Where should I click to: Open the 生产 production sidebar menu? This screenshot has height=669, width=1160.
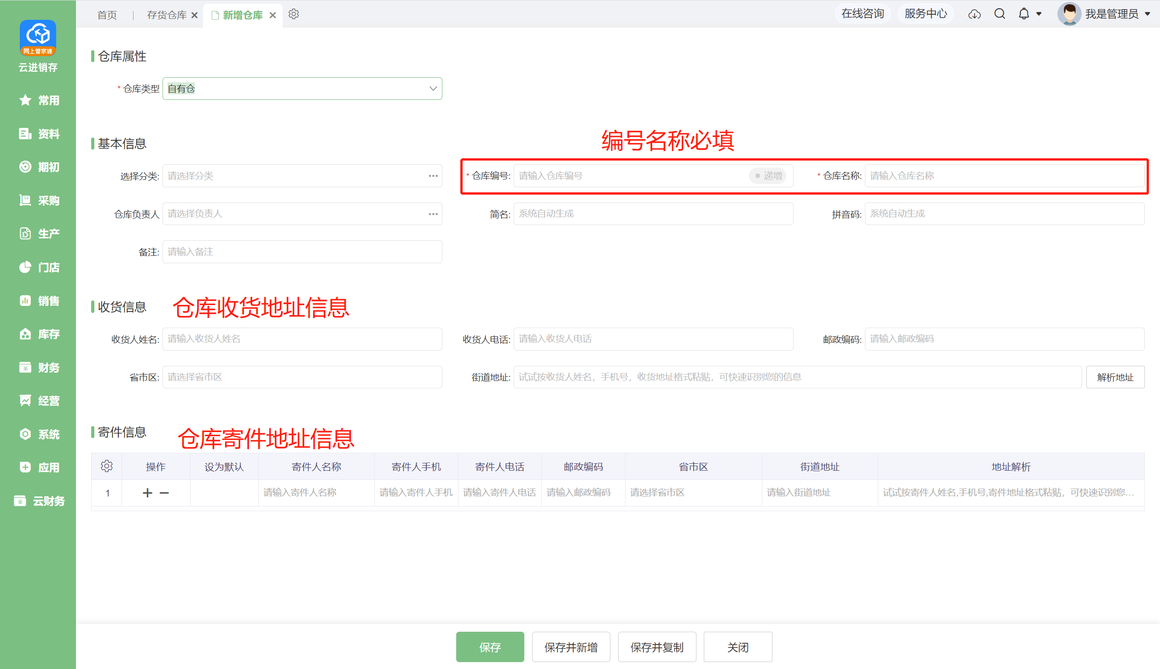[x=39, y=234]
